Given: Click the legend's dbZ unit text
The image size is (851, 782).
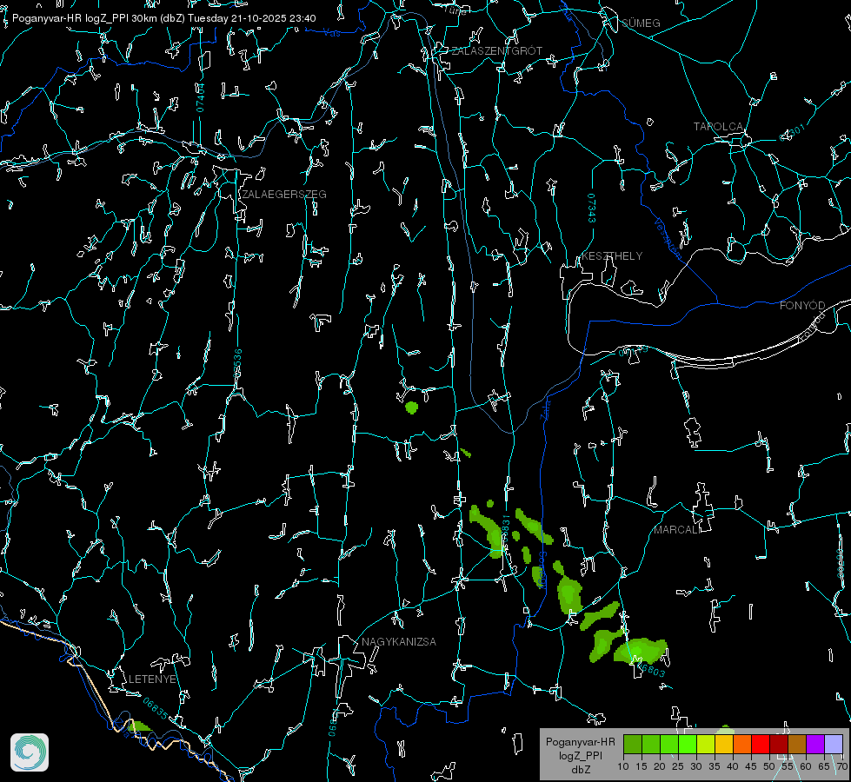Looking at the screenshot, I should tap(580, 770).
